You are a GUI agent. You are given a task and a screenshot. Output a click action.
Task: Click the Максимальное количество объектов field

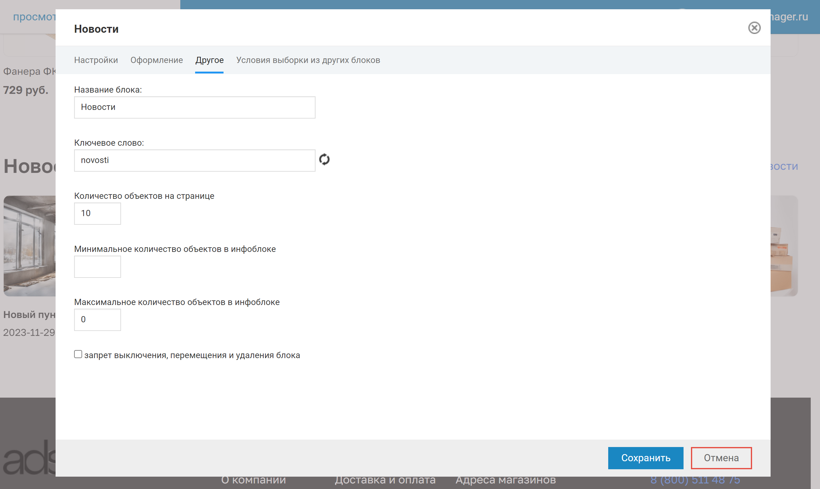click(98, 320)
